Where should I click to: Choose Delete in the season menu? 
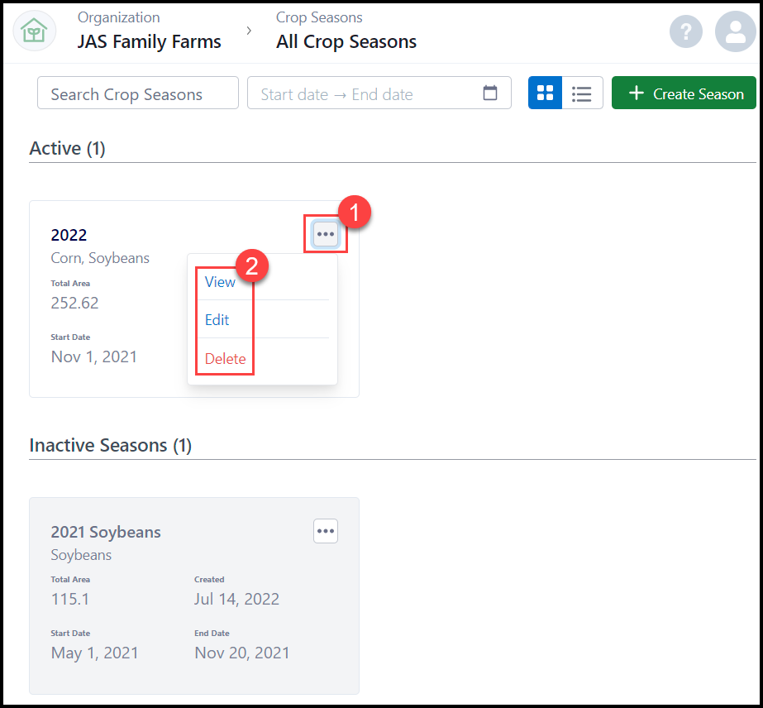point(225,359)
